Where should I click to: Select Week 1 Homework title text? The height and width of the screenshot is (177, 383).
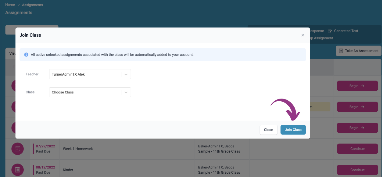point(78,149)
